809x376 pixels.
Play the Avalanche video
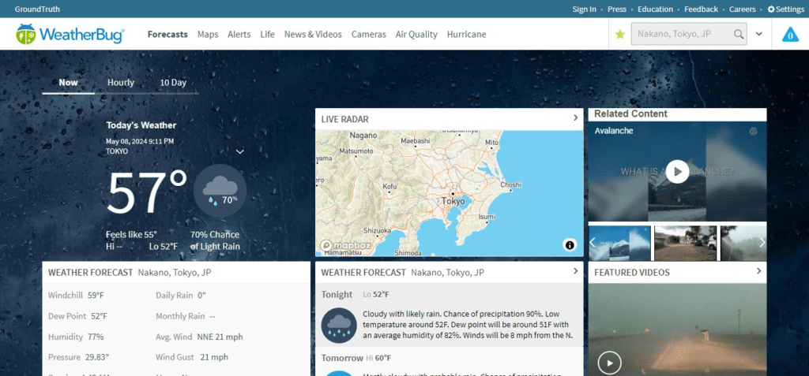click(677, 172)
